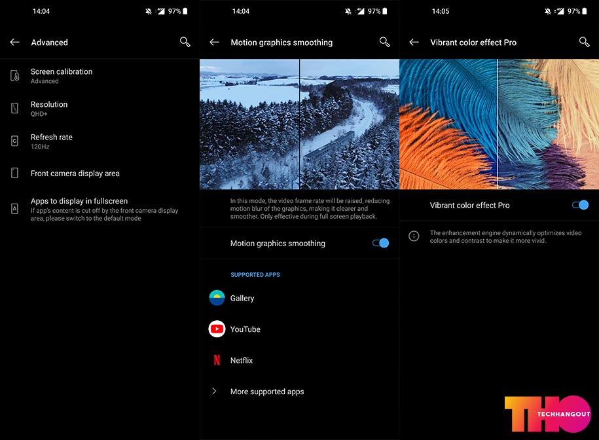The image size is (599, 440).
Task: Open Refresh rate setting
Action: click(100, 141)
